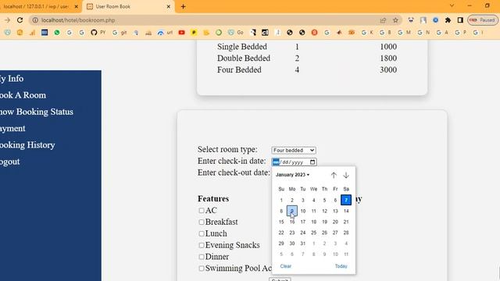
Task: Open the My Info sidebar item
Action: pos(12,78)
